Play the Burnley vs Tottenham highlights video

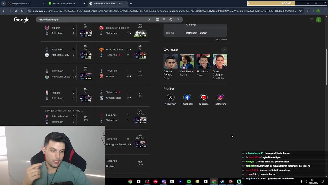(86, 33)
